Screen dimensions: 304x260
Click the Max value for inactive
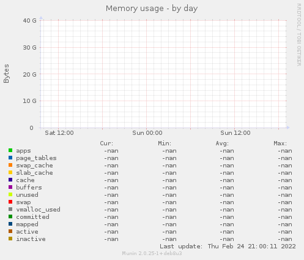pyautogui.click(x=285, y=239)
